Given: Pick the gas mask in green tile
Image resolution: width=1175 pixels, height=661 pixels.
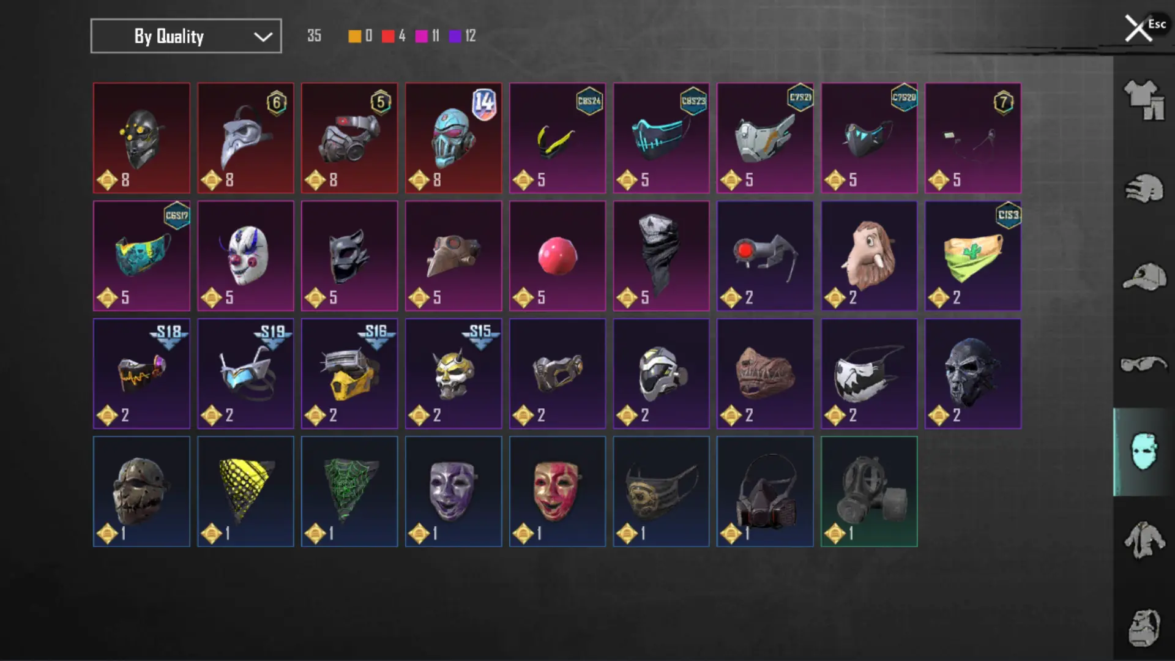Looking at the screenshot, I should point(869,491).
